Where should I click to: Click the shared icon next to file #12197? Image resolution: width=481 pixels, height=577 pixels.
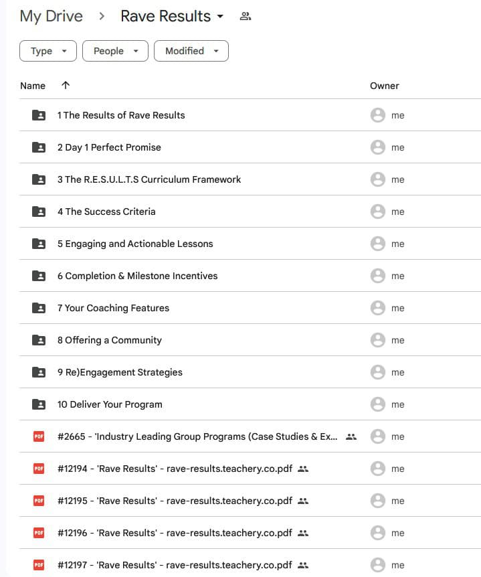303,565
